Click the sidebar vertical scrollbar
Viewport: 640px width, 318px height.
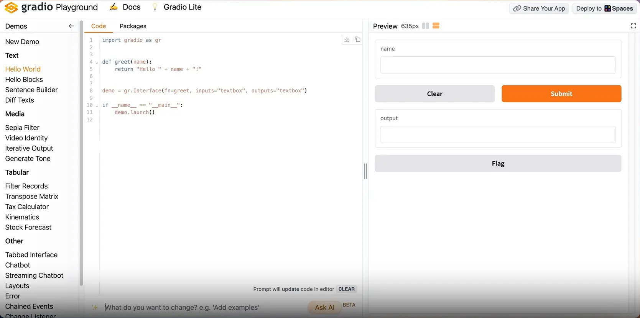(81, 153)
